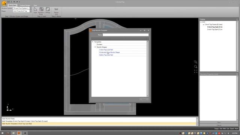Toggle the Mid snap
Viewport: 240px width, 135px height.
pyautogui.click(x=224, y=129)
